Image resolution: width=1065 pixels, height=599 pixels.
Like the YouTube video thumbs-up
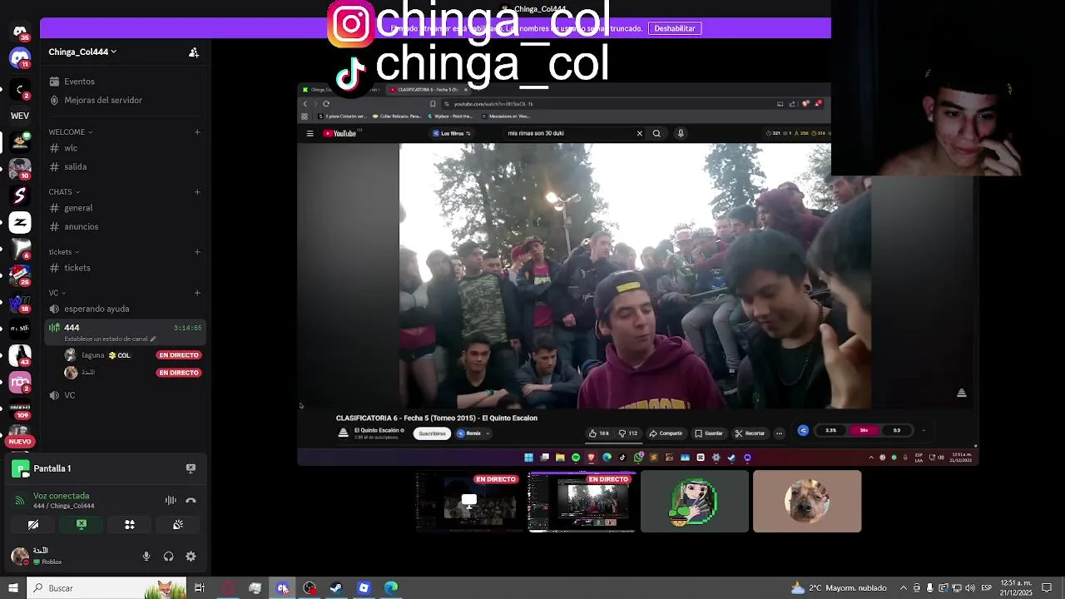(598, 433)
